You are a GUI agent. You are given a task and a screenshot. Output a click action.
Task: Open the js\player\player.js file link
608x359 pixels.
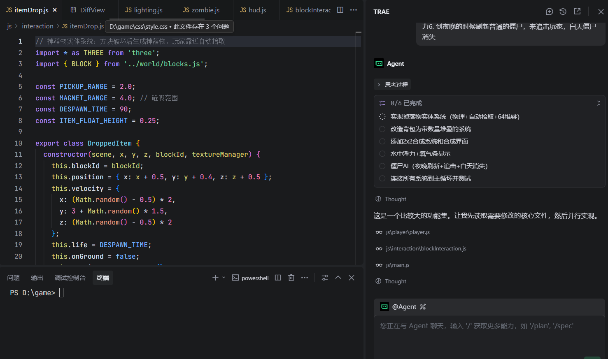pyautogui.click(x=408, y=232)
